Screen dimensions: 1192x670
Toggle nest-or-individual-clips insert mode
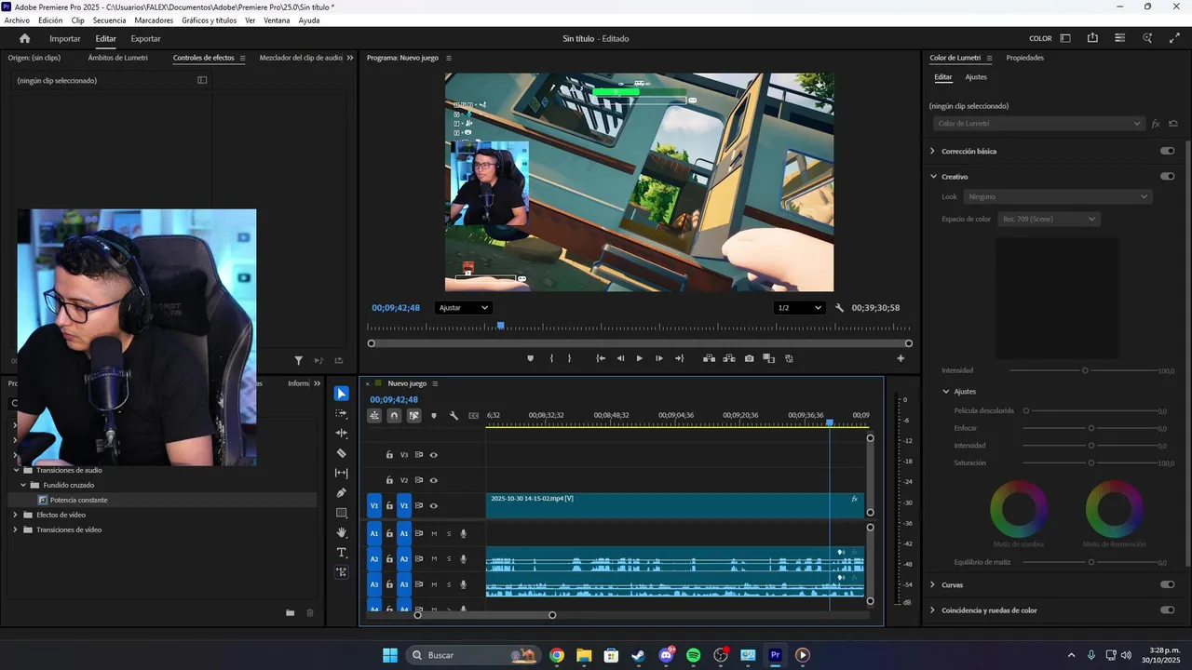click(374, 416)
